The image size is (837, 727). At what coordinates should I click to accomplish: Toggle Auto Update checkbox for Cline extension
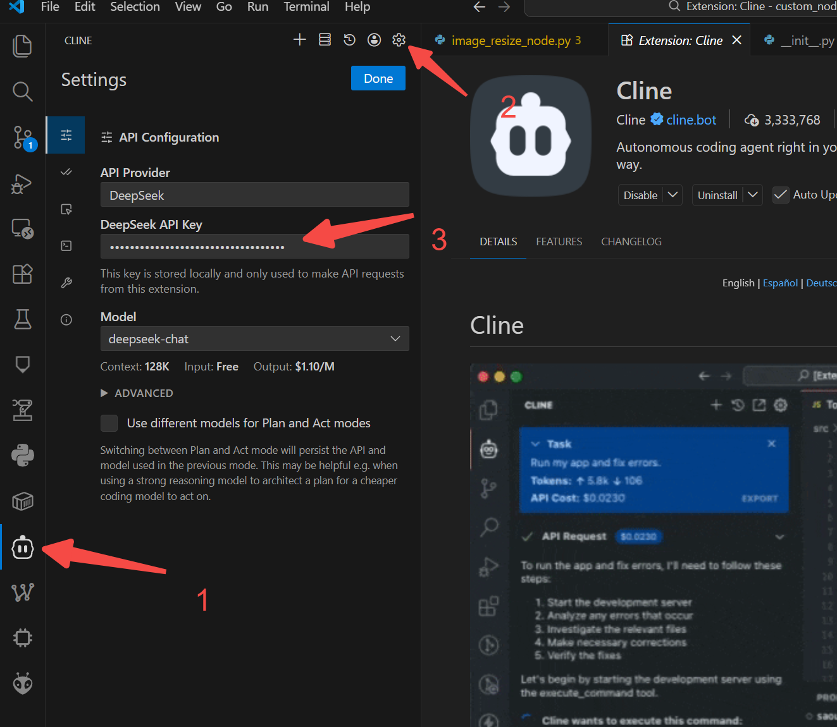click(x=781, y=195)
